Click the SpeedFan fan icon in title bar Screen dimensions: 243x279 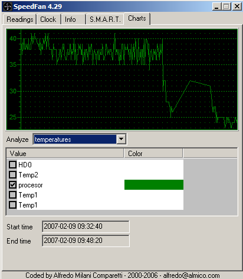coord(8,7)
